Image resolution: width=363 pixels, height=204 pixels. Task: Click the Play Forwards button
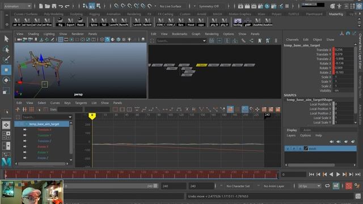point(338,174)
